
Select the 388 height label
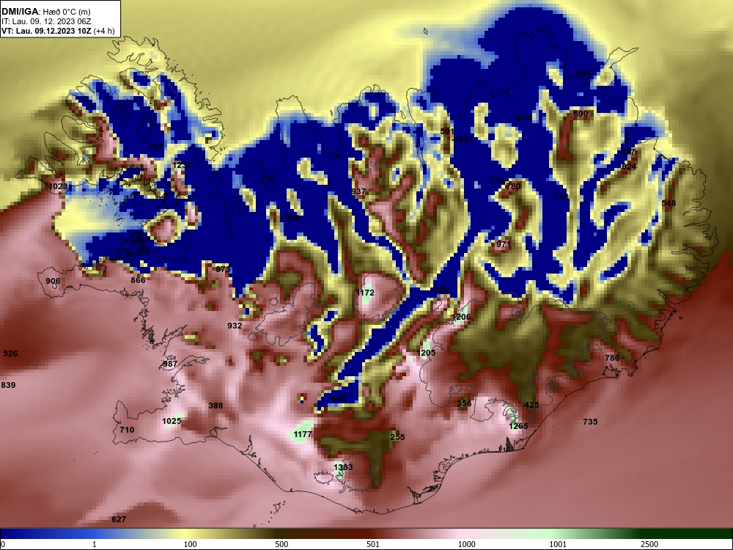(x=216, y=406)
